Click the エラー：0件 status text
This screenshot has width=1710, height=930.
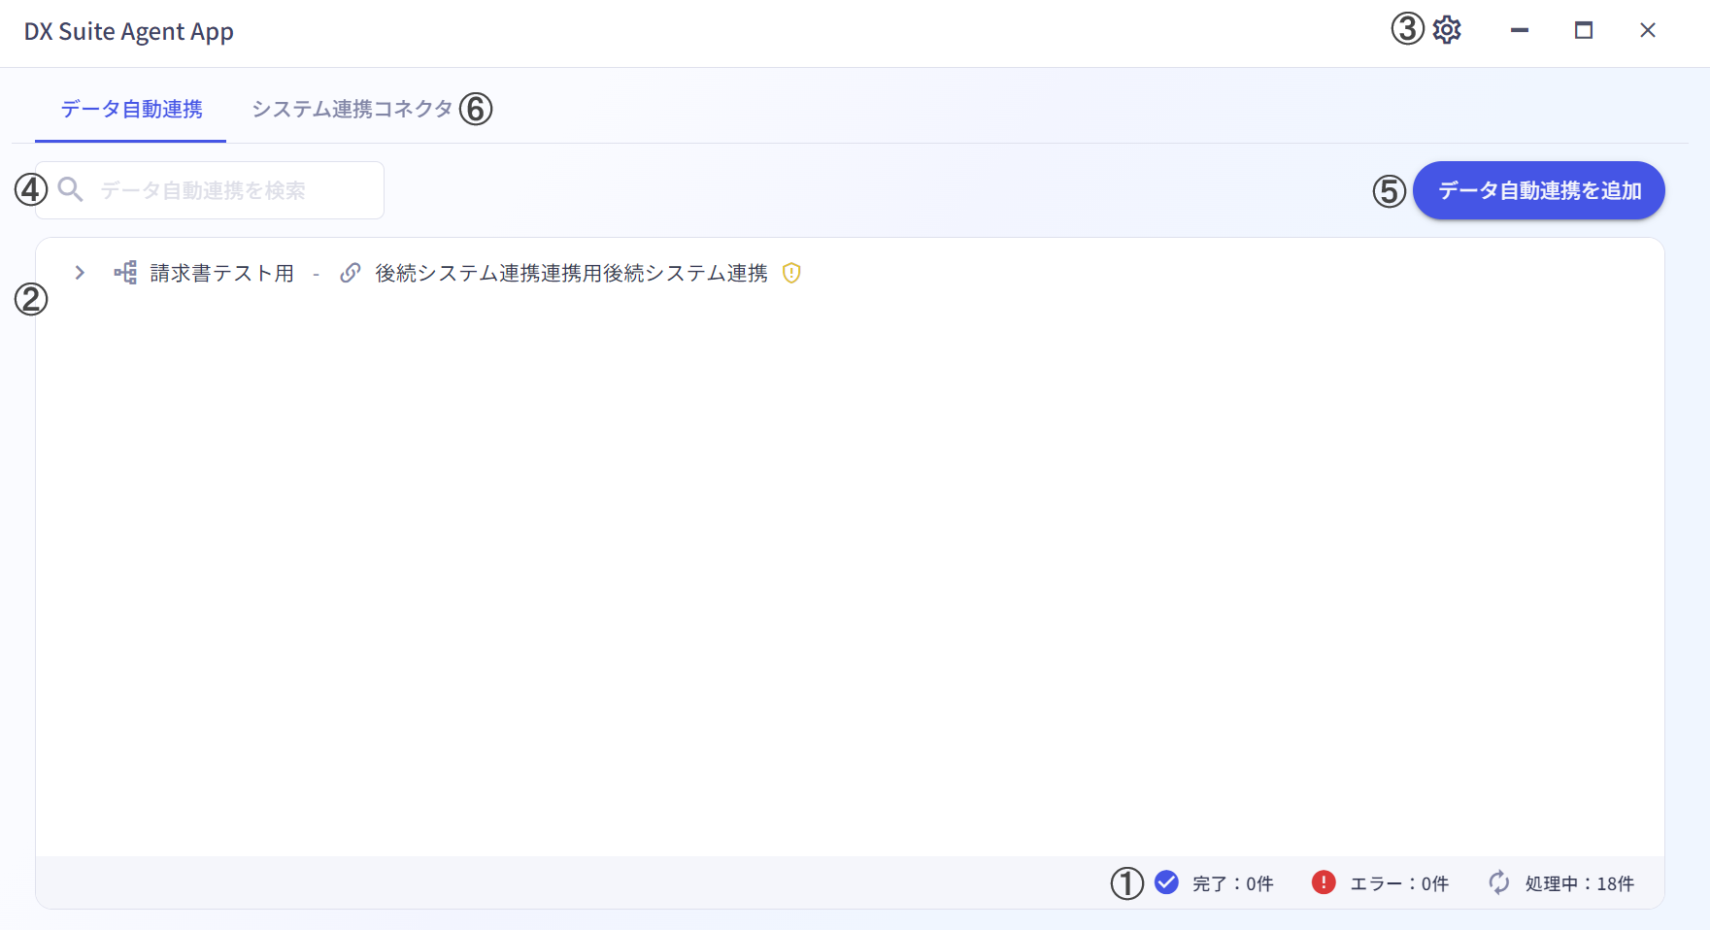(x=1398, y=883)
